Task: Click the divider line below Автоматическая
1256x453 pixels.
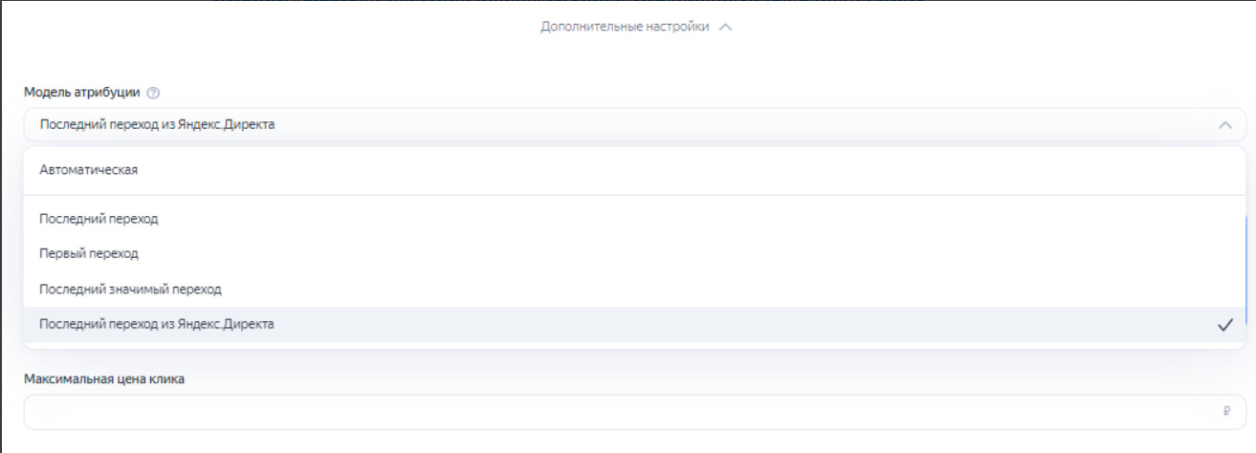Action: 635,195
